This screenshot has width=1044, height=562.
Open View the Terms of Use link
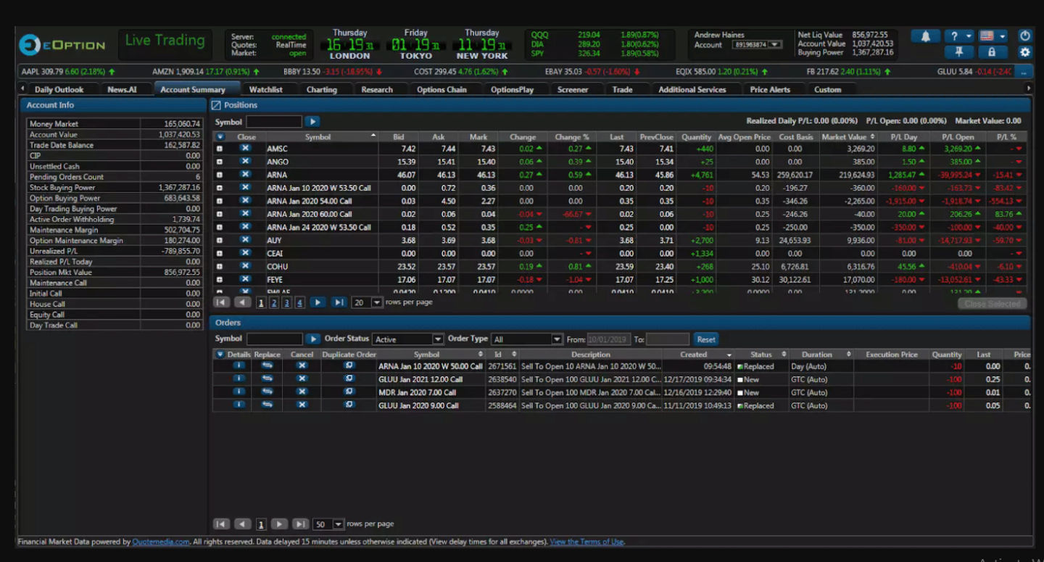click(586, 542)
